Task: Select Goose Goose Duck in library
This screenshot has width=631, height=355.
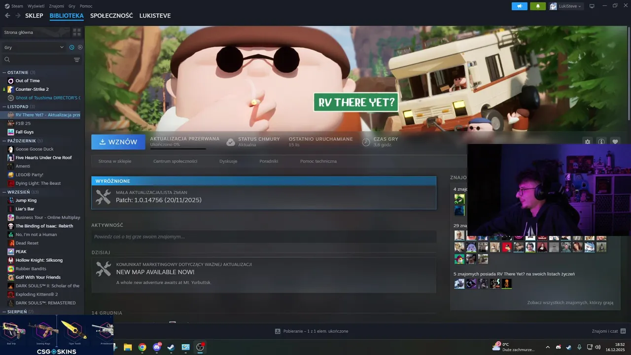Action: point(35,149)
